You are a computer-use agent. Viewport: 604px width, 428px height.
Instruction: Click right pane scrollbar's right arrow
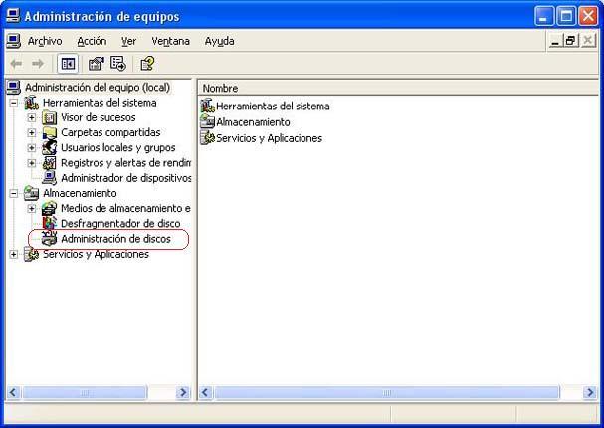coord(590,392)
